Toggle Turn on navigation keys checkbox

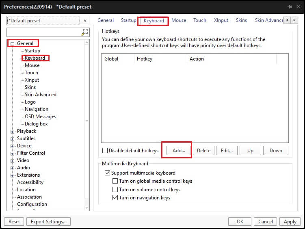[x=115, y=197]
